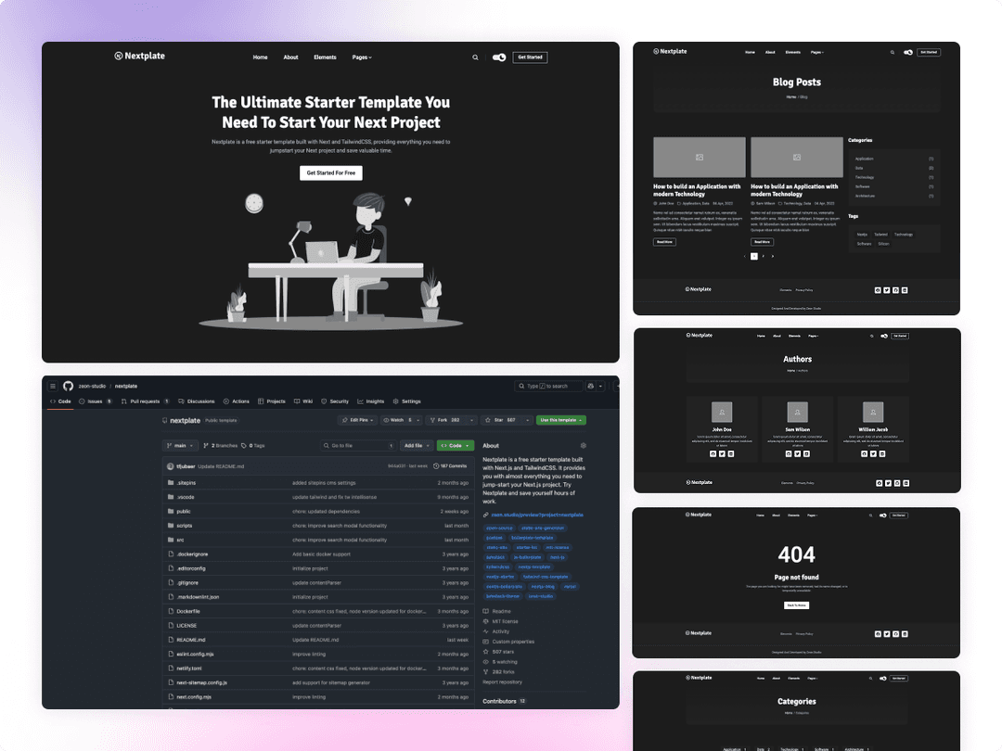Toggle the dark mode switch on landing page
Screen dimensions: 1002x751
pyautogui.click(x=499, y=57)
